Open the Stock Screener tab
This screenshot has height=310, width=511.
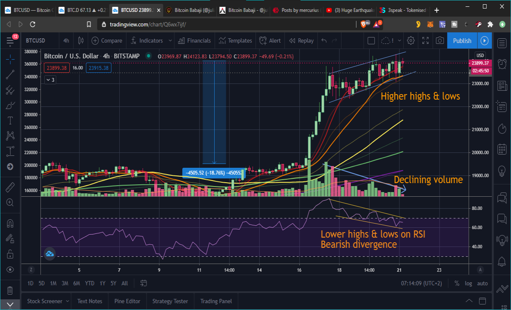tap(45, 301)
